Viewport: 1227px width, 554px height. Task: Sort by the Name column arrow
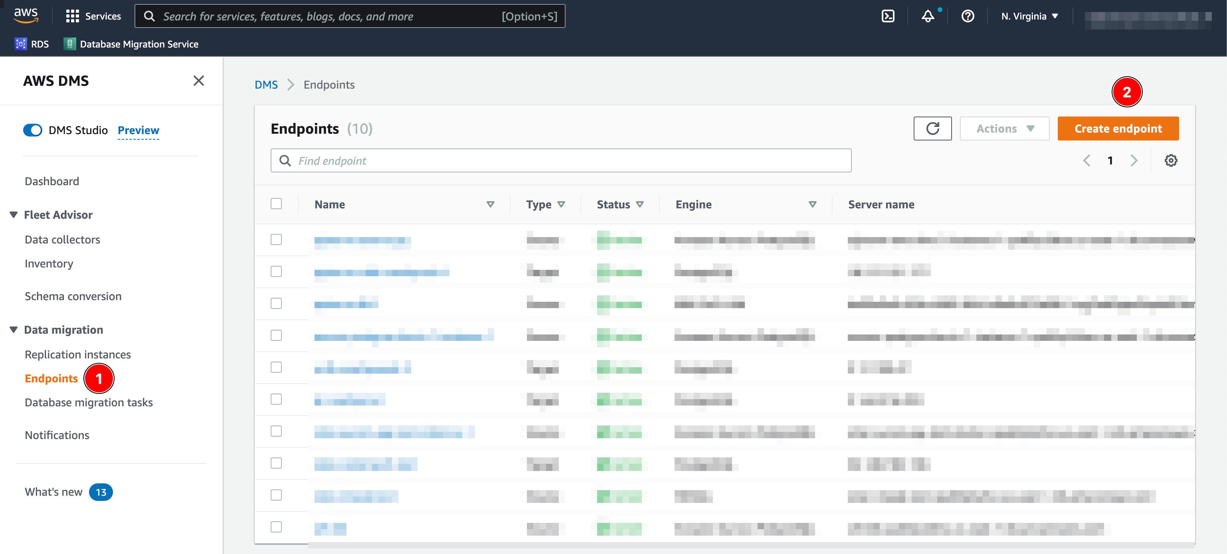coord(490,204)
